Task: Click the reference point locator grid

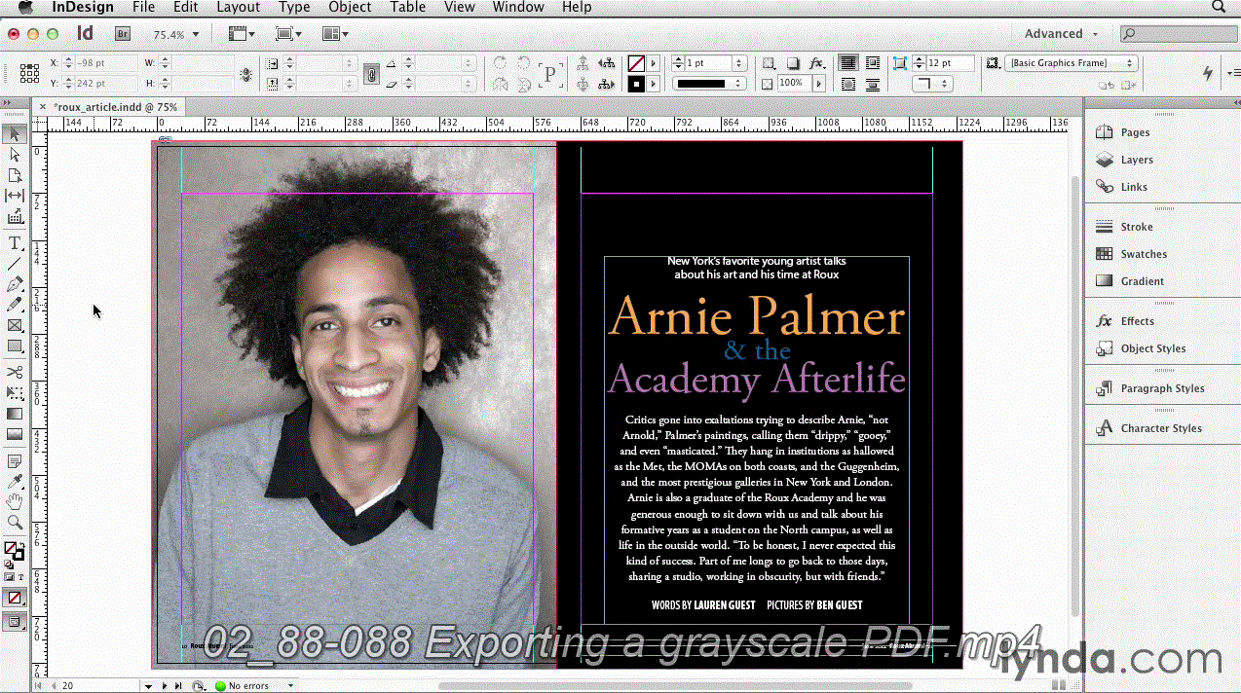Action: click(x=29, y=73)
